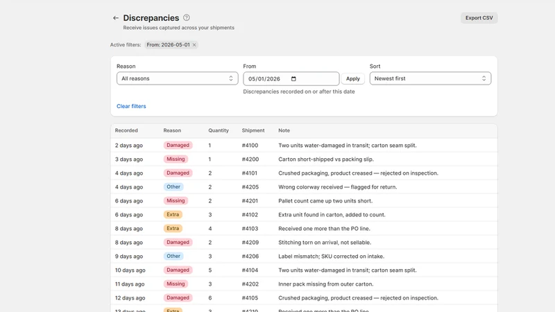
Task: Click shipment number #4200
Action: pyautogui.click(x=250, y=159)
